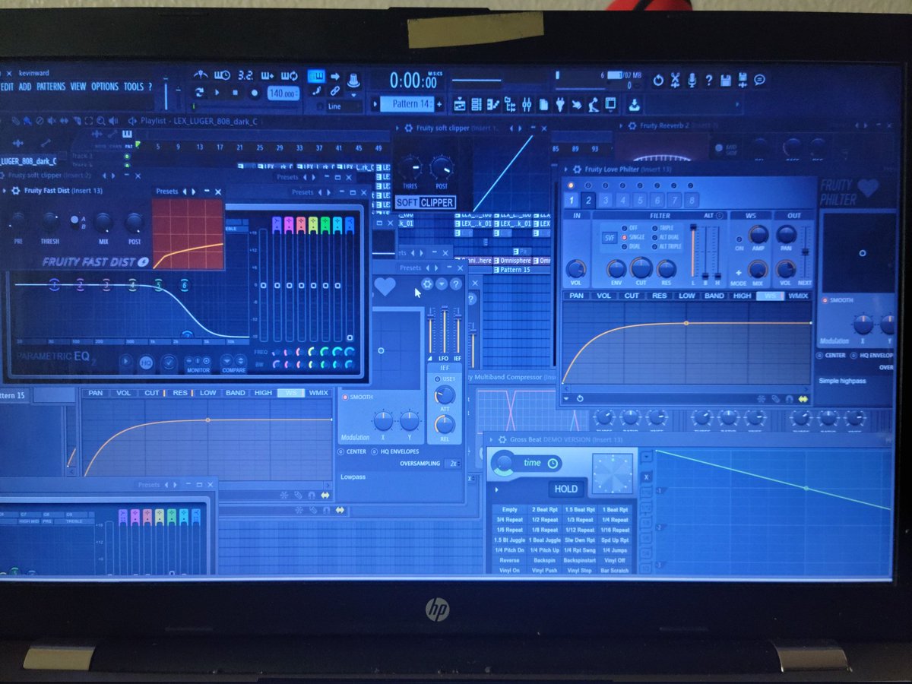
Task: Click the floppy disk save icon
Action: click(725, 80)
